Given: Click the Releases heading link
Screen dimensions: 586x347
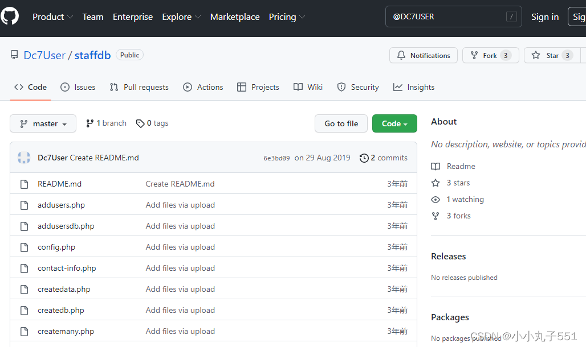Looking at the screenshot, I should coord(449,257).
